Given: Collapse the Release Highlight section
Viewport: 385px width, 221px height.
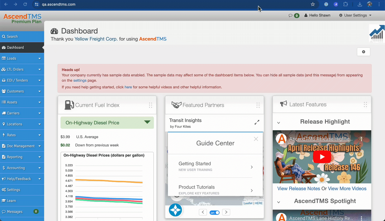Looking at the screenshot, I should click(x=279, y=123).
